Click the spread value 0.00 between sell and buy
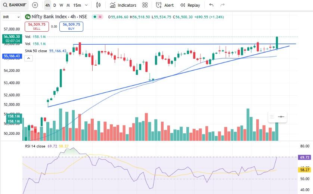313x194 pixels. (x=54, y=26)
